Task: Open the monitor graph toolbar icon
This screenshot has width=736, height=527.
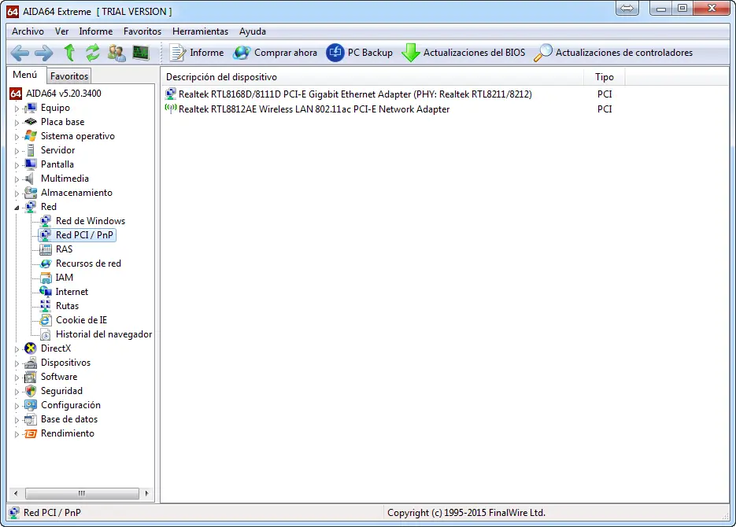Action: 141,53
